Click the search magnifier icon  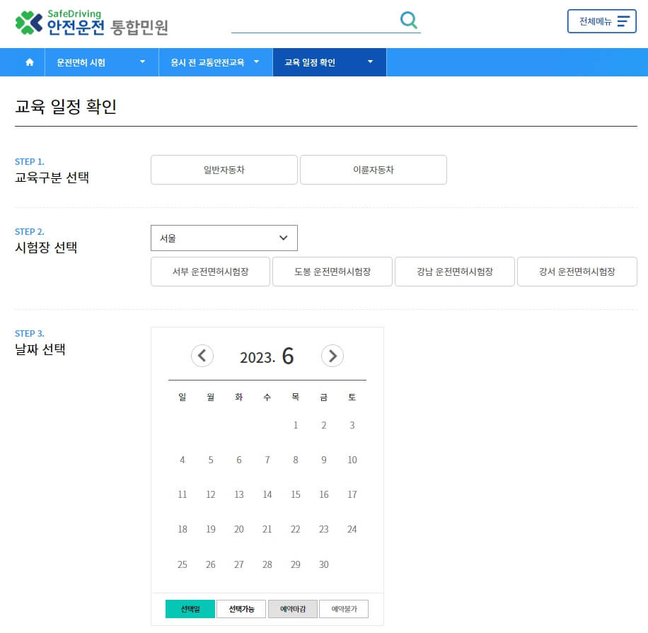click(x=409, y=21)
